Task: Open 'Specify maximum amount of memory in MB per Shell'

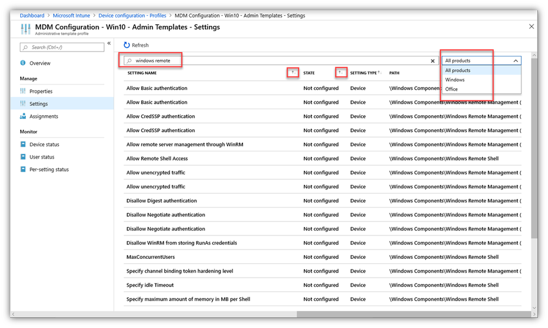Action: point(188,299)
